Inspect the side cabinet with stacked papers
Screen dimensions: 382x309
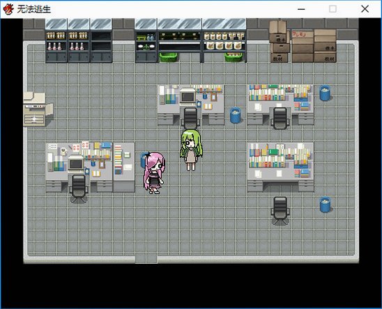click(124, 167)
